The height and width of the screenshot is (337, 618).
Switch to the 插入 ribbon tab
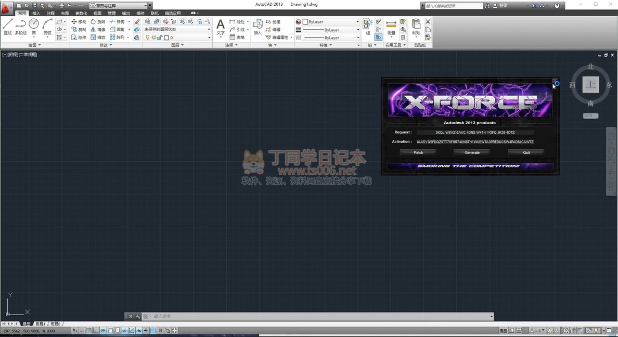point(36,13)
